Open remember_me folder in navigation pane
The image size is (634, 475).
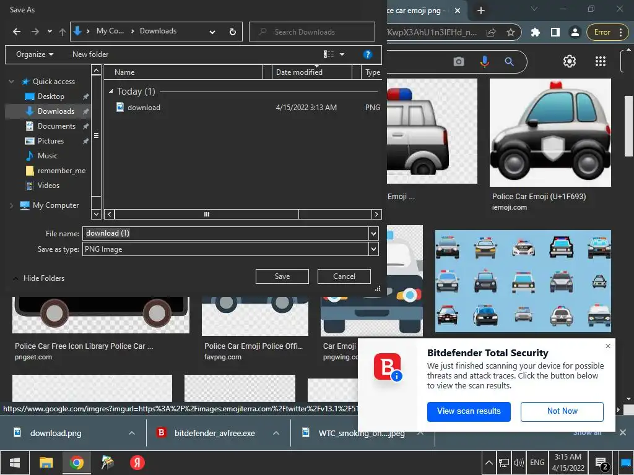(x=61, y=171)
